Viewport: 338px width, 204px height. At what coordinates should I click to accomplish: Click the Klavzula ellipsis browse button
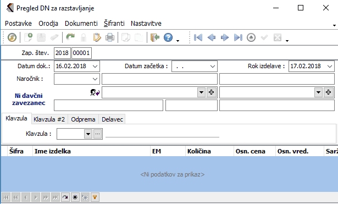[98, 134]
